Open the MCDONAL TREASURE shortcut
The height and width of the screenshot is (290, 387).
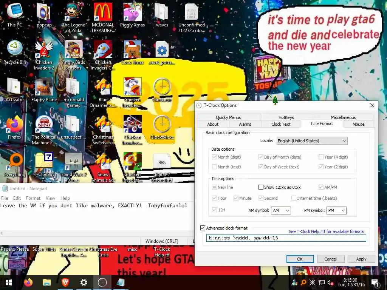click(103, 17)
